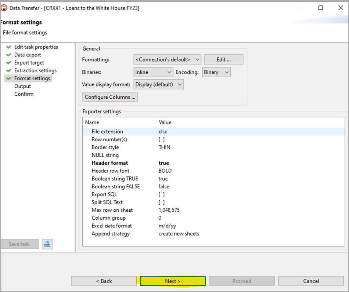Select the Confirm step in sidebar
This screenshot has width=349, height=292.
click(24, 94)
